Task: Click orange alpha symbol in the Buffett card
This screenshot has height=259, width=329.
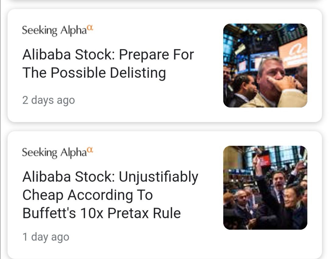Action: (90, 150)
